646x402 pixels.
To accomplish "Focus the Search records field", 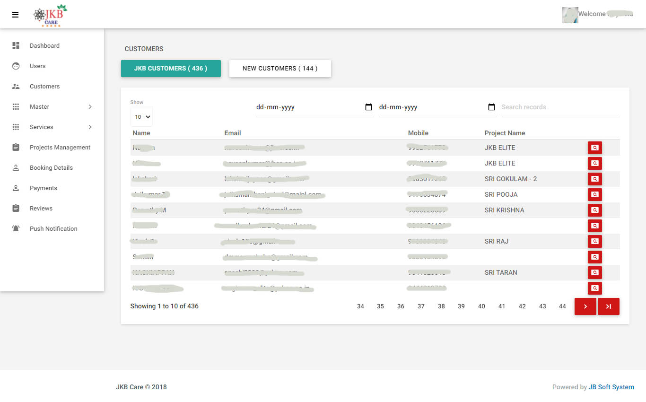I will [560, 107].
